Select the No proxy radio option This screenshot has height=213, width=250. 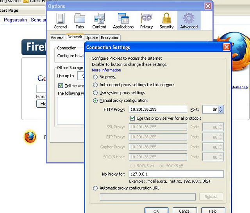(x=95, y=77)
